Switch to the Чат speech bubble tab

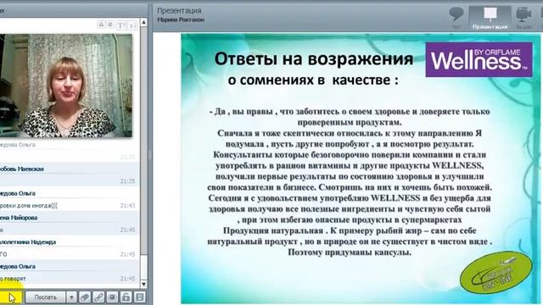[x=456, y=18]
